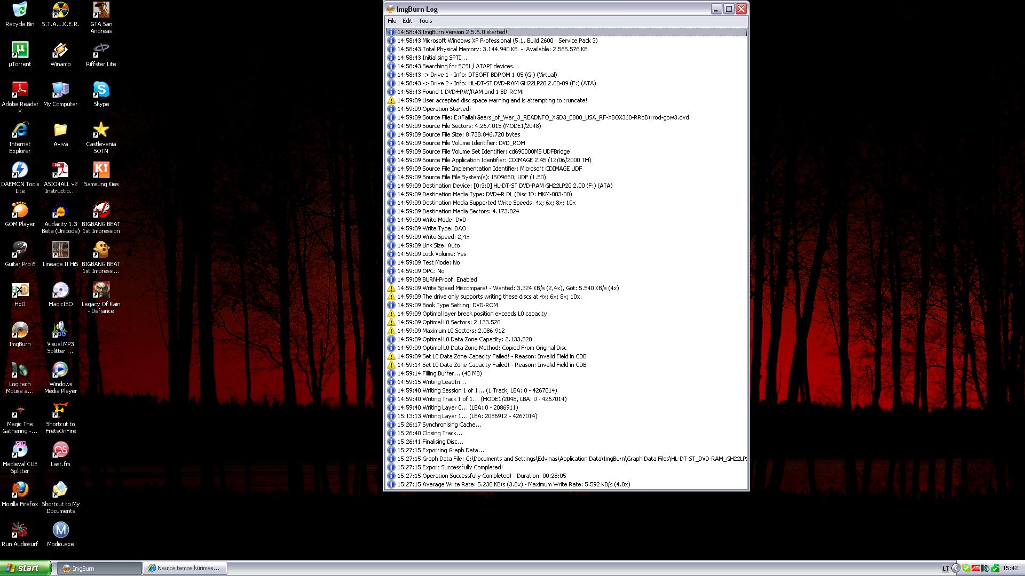The height and width of the screenshot is (576, 1025).
Task: Open Visual MP3 Splitter shortcut
Action: point(60,338)
